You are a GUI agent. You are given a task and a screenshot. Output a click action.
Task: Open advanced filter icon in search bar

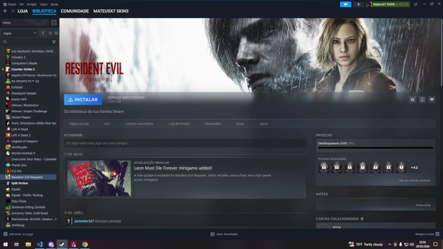[54, 42]
